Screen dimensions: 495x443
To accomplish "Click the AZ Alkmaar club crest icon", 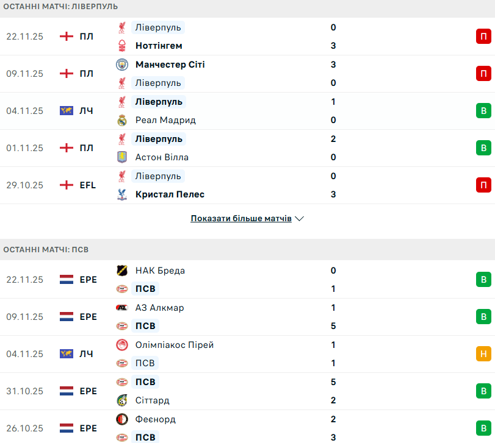I will 123,308.
